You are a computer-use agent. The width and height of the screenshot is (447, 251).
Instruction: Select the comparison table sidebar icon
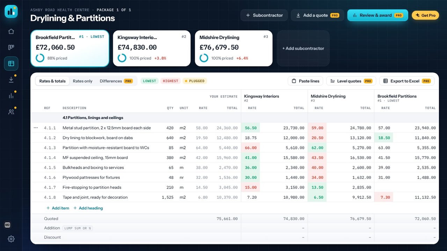click(11, 63)
